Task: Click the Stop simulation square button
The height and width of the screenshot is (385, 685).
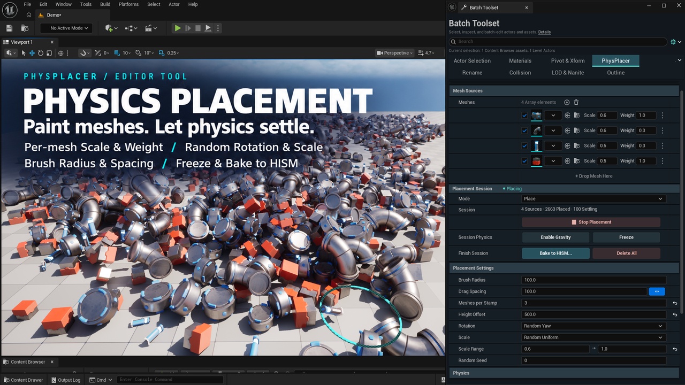Action: [x=198, y=28]
